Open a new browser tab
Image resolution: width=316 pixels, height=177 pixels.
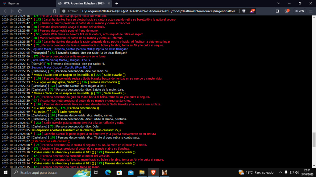click(x=117, y=3)
